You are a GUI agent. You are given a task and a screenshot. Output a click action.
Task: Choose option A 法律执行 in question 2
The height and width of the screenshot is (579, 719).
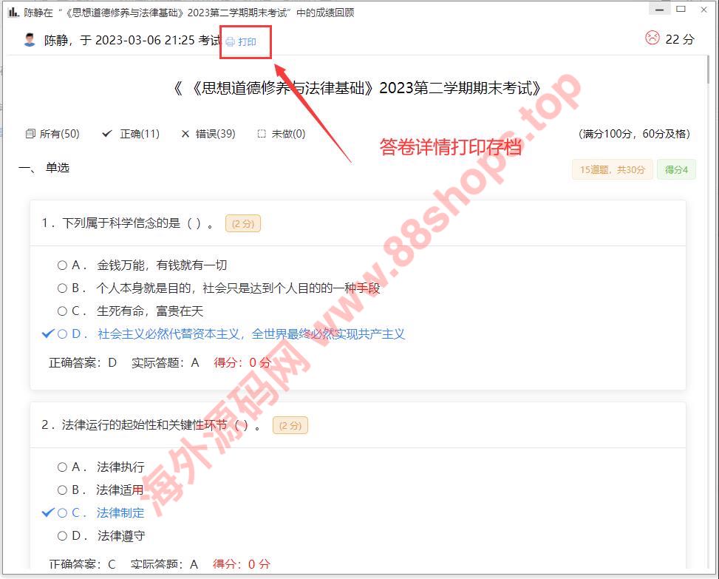[63, 467]
